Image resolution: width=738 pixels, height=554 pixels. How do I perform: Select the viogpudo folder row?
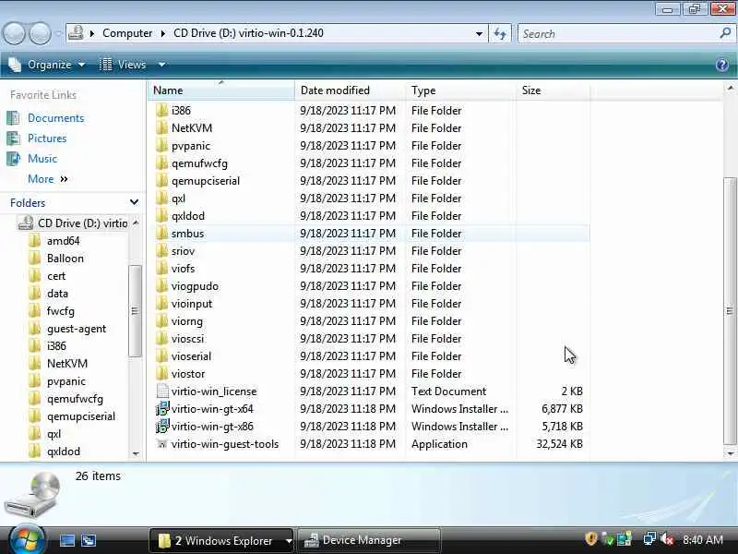(370, 286)
